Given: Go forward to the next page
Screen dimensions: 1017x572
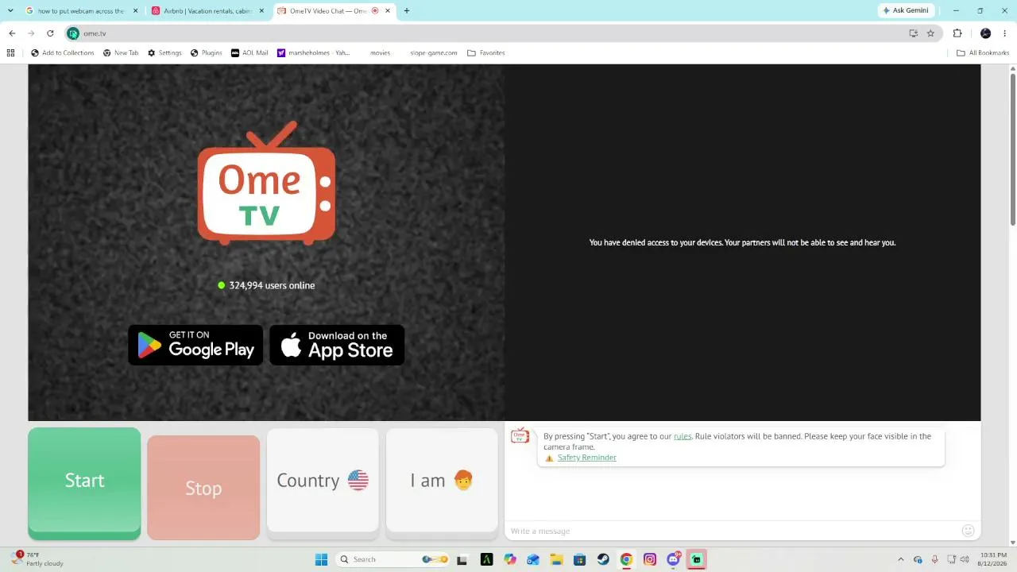Looking at the screenshot, I should pos(31,33).
